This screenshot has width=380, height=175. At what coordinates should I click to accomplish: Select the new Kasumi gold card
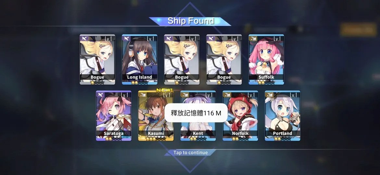(156, 116)
